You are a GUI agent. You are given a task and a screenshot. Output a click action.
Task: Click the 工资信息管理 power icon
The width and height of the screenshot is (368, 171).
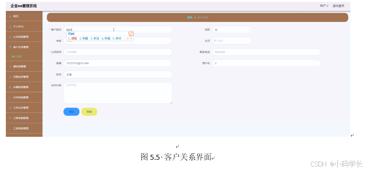10,128
